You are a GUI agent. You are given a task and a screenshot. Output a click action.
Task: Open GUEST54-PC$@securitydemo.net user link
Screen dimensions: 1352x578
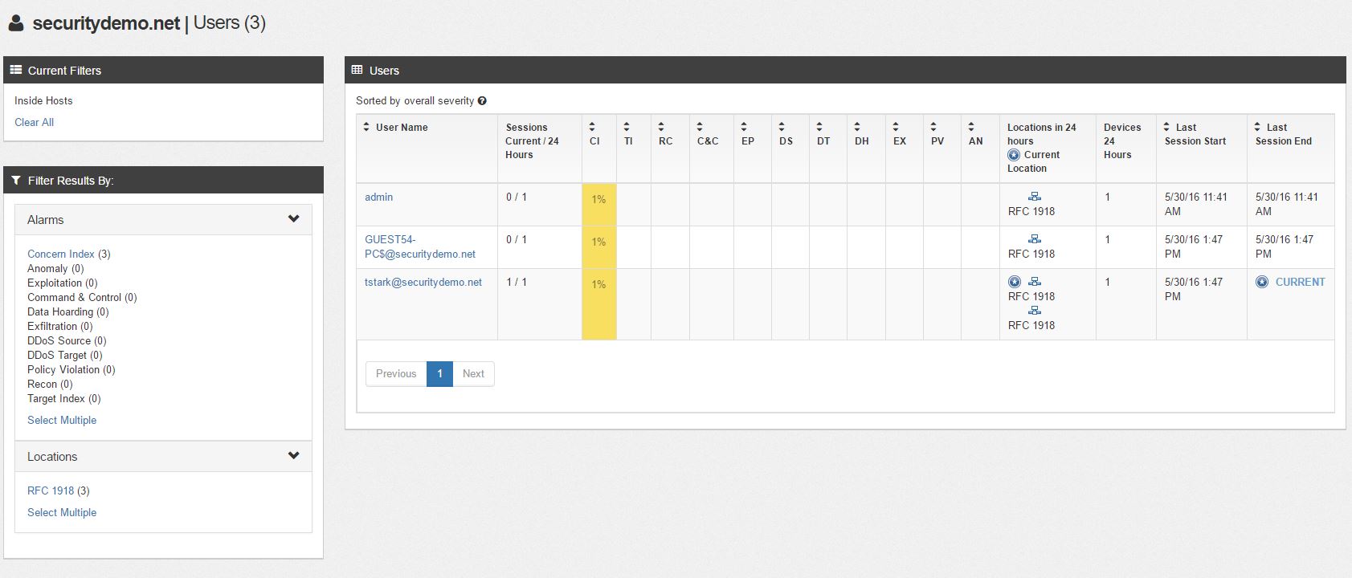420,246
